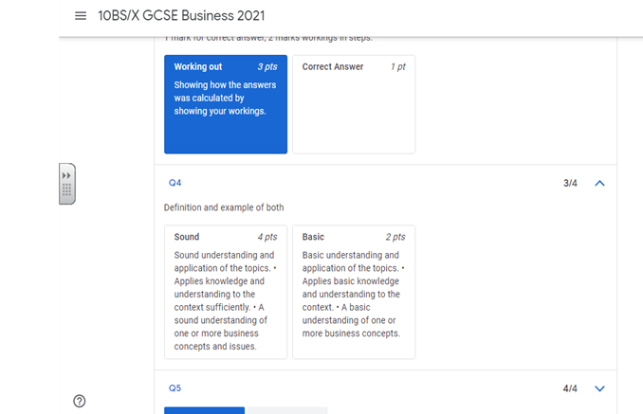This screenshot has height=414, width=643.
Task: Collapse the Q4 rubric criterion
Action: point(598,183)
